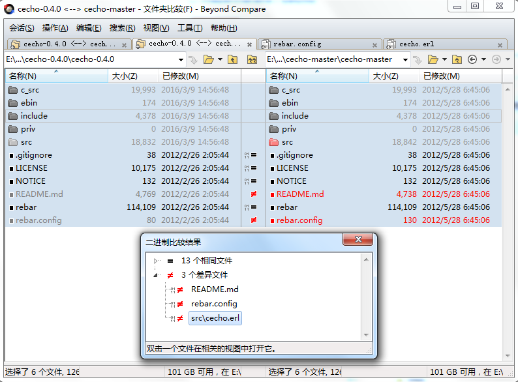Viewport: 518px width, 382px height.
Task: Expand the 13 个相同文件 node
Action: pyautogui.click(x=156, y=261)
